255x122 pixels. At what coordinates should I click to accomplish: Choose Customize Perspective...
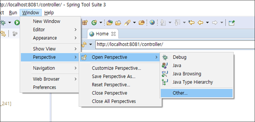coord(120,68)
